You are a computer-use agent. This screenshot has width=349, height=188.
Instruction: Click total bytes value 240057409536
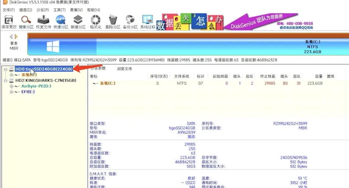pyautogui.click(x=293, y=158)
